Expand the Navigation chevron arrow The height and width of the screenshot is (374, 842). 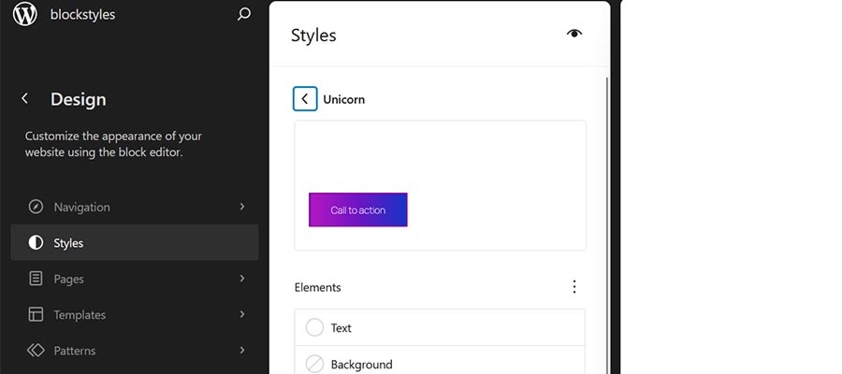(242, 207)
